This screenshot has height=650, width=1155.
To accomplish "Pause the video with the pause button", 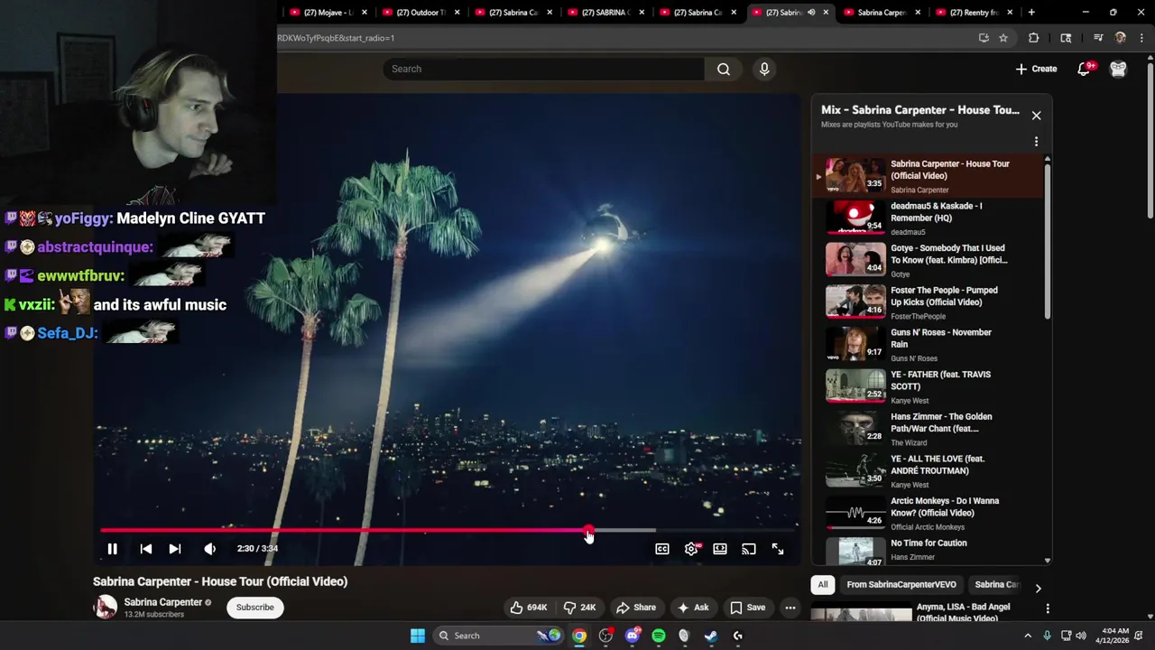I will point(112,549).
